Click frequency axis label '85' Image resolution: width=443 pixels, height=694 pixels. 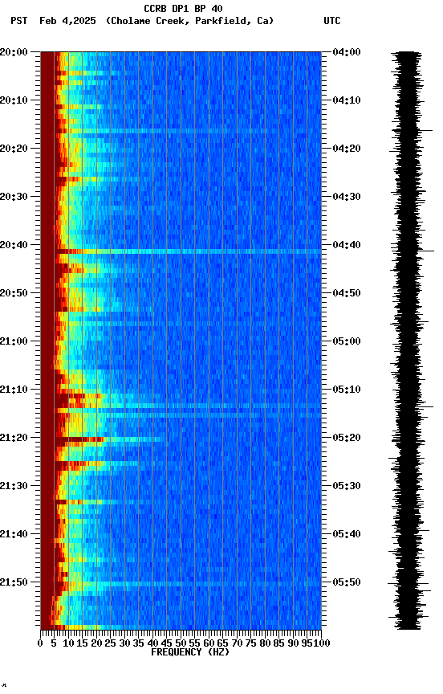[279, 643]
